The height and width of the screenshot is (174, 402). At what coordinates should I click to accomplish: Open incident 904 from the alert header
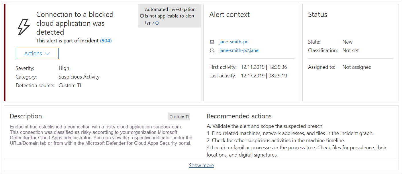click(x=106, y=40)
